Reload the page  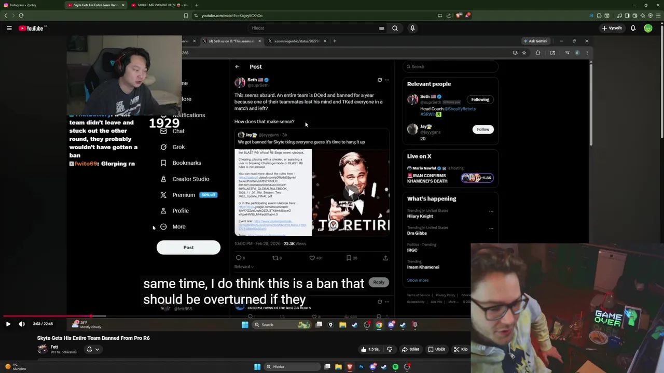coord(21,16)
